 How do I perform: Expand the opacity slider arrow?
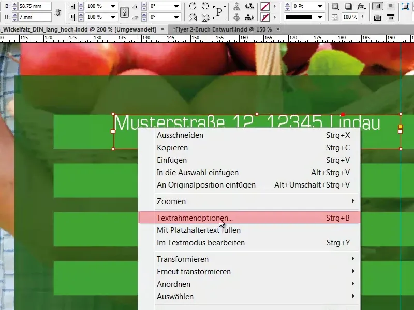pos(363,17)
